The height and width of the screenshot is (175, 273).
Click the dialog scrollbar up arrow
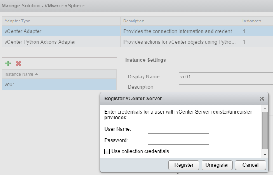click(265, 109)
